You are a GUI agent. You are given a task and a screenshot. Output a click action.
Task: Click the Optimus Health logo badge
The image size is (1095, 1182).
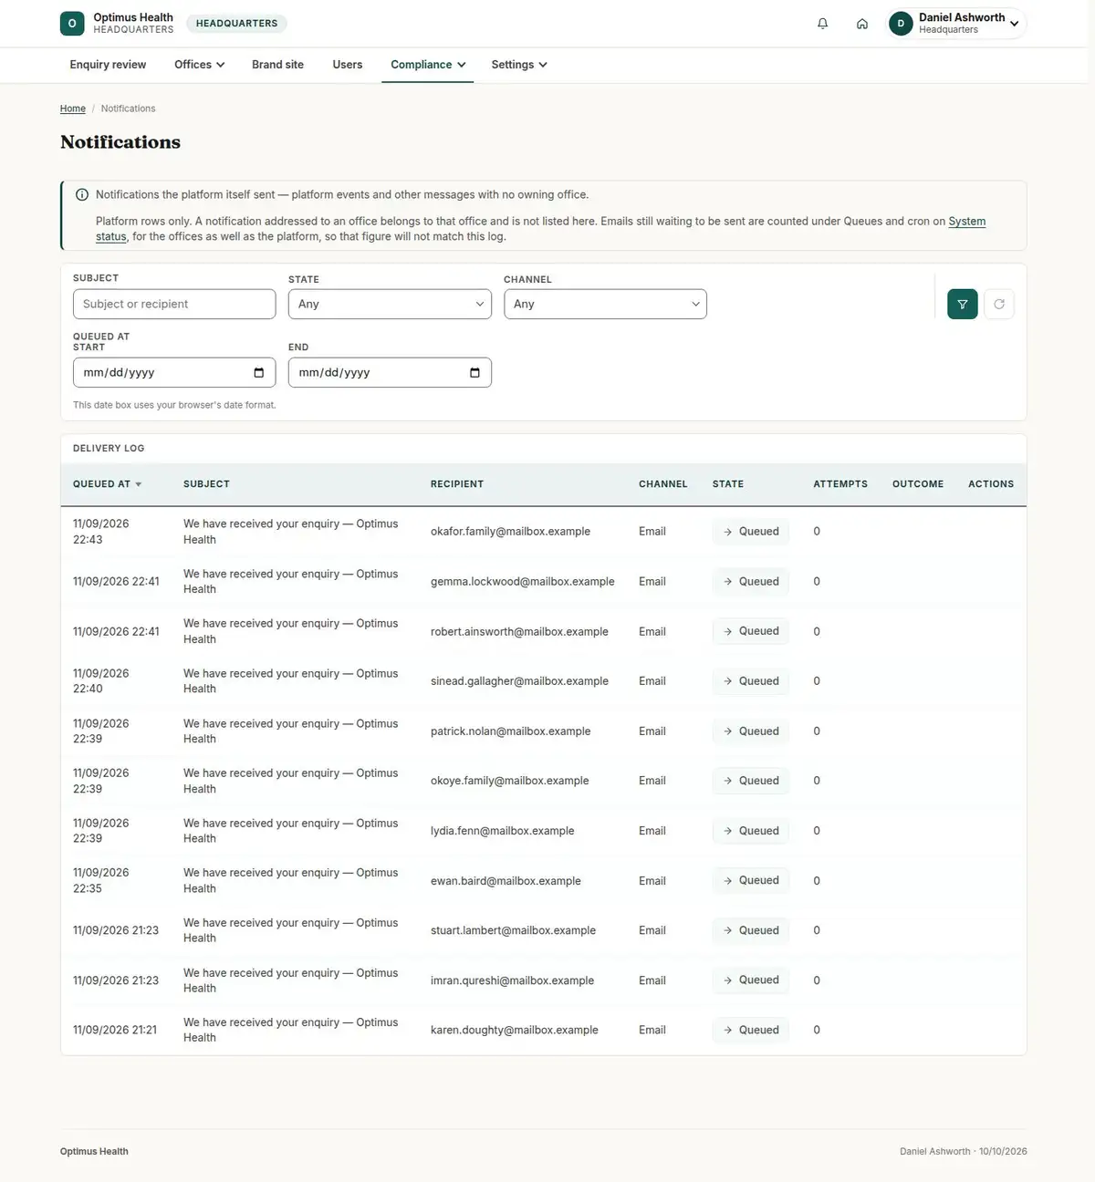coord(72,24)
